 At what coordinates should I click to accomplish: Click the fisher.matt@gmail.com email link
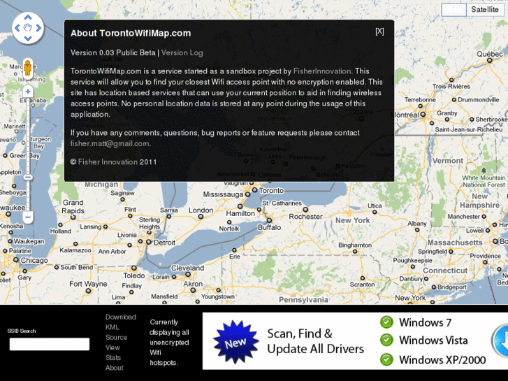pyautogui.click(x=110, y=143)
